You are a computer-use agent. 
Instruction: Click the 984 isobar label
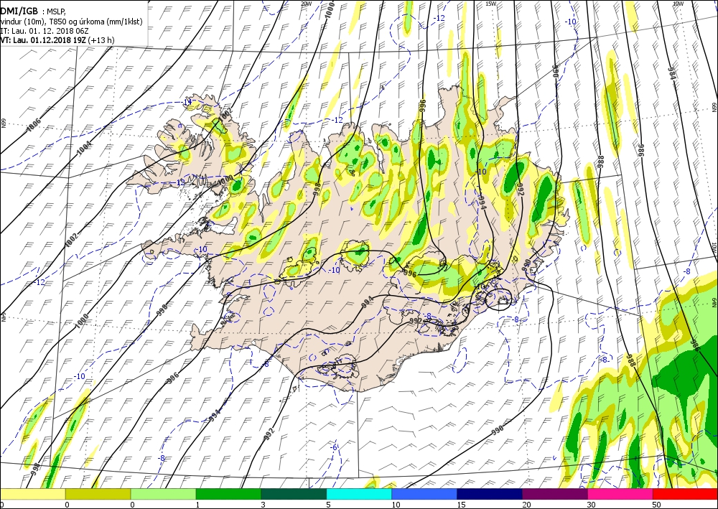[x=672, y=73]
